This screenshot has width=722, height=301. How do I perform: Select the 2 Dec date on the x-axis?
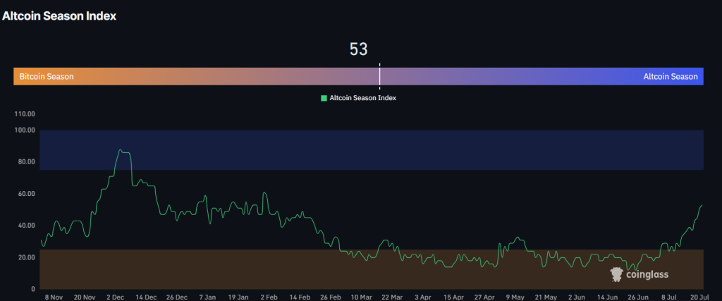coord(118,297)
